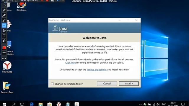This screenshot has width=189, height=106.
Task: Select the Highlighter tool in drawing toolbar
Action: (x=4, y=15)
